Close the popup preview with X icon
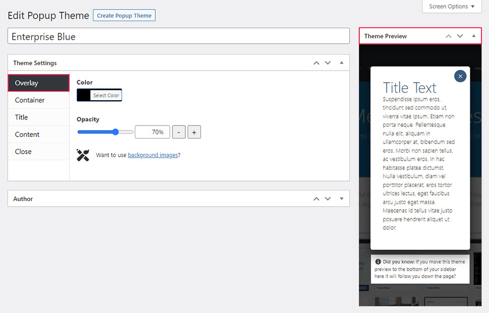The width and height of the screenshot is (489, 313). tap(460, 76)
